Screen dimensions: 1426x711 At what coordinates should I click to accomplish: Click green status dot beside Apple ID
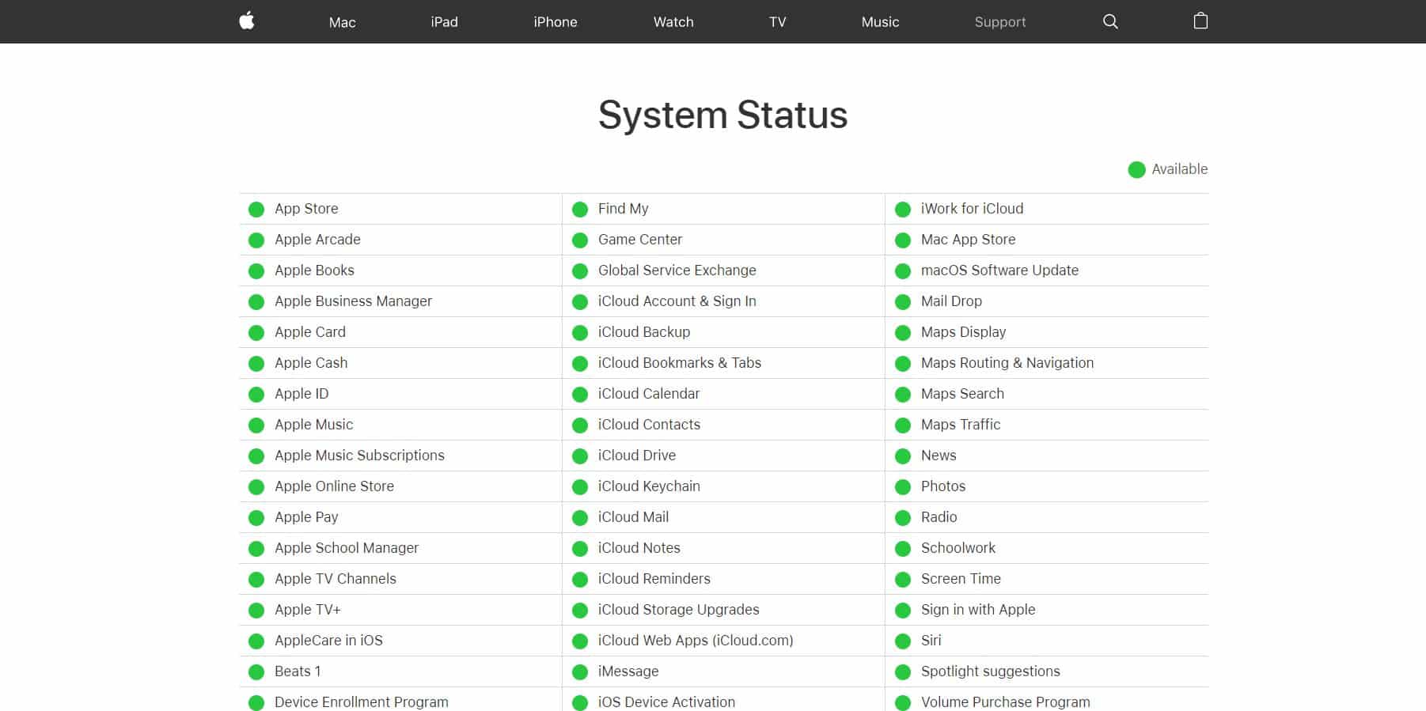(256, 395)
